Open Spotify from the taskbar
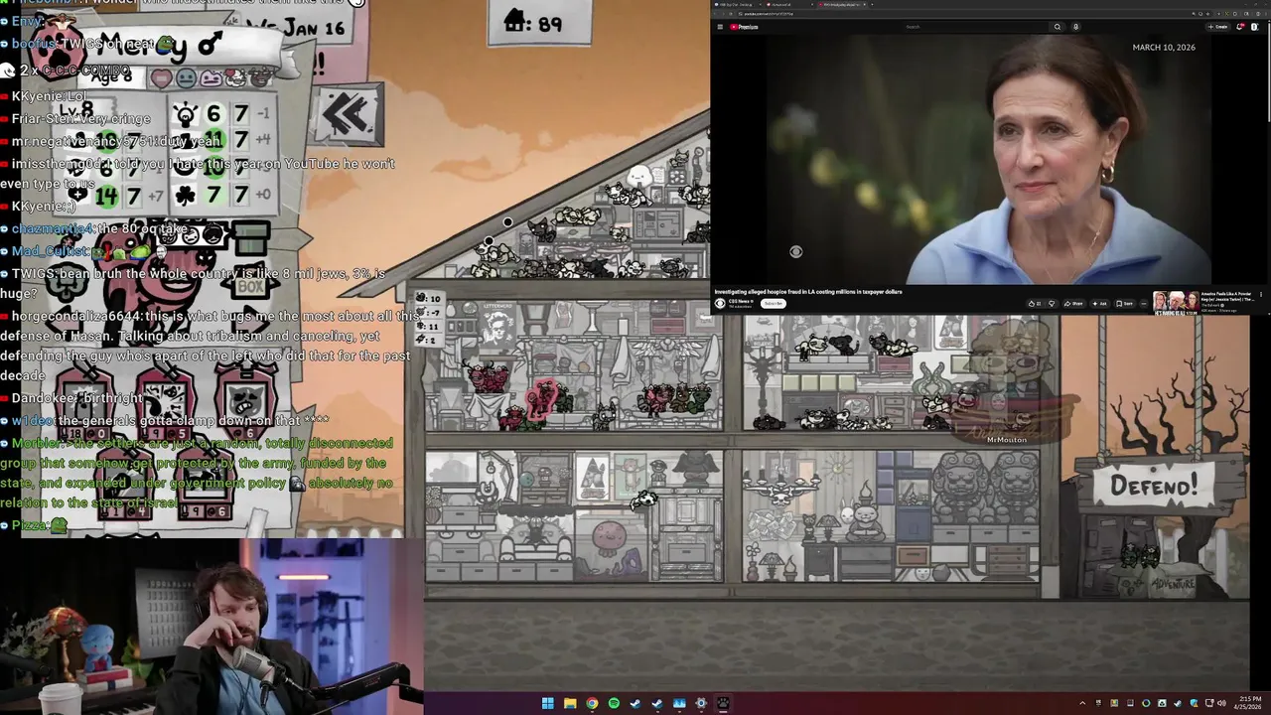Screen dimensions: 1271x715 [614, 703]
